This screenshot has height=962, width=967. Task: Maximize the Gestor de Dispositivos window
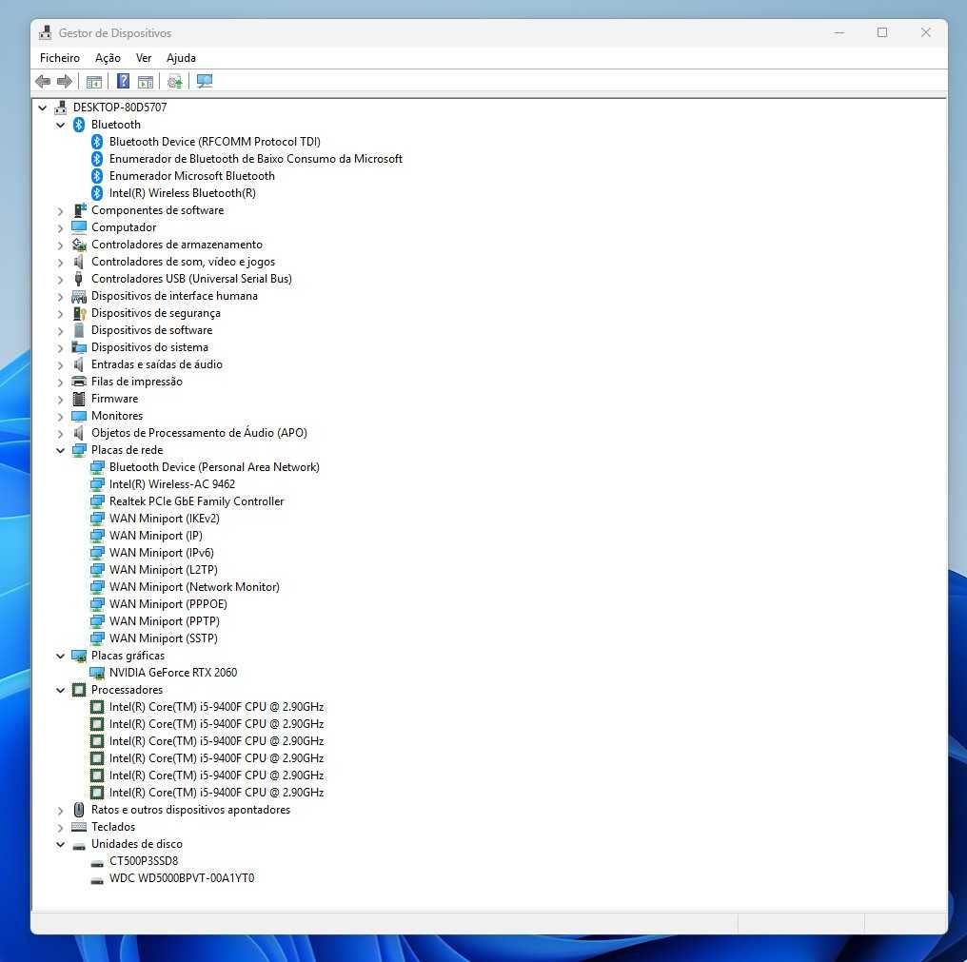coord(882,32)
